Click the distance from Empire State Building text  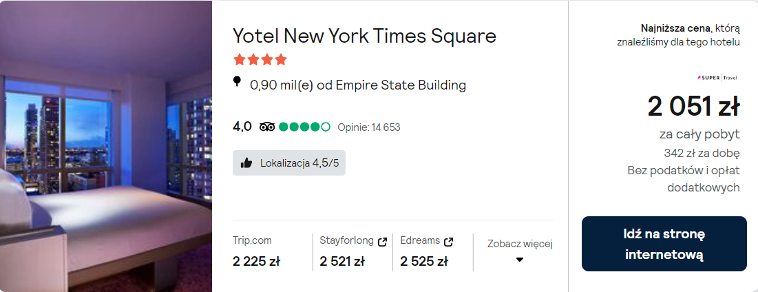[x=358, y=85]
